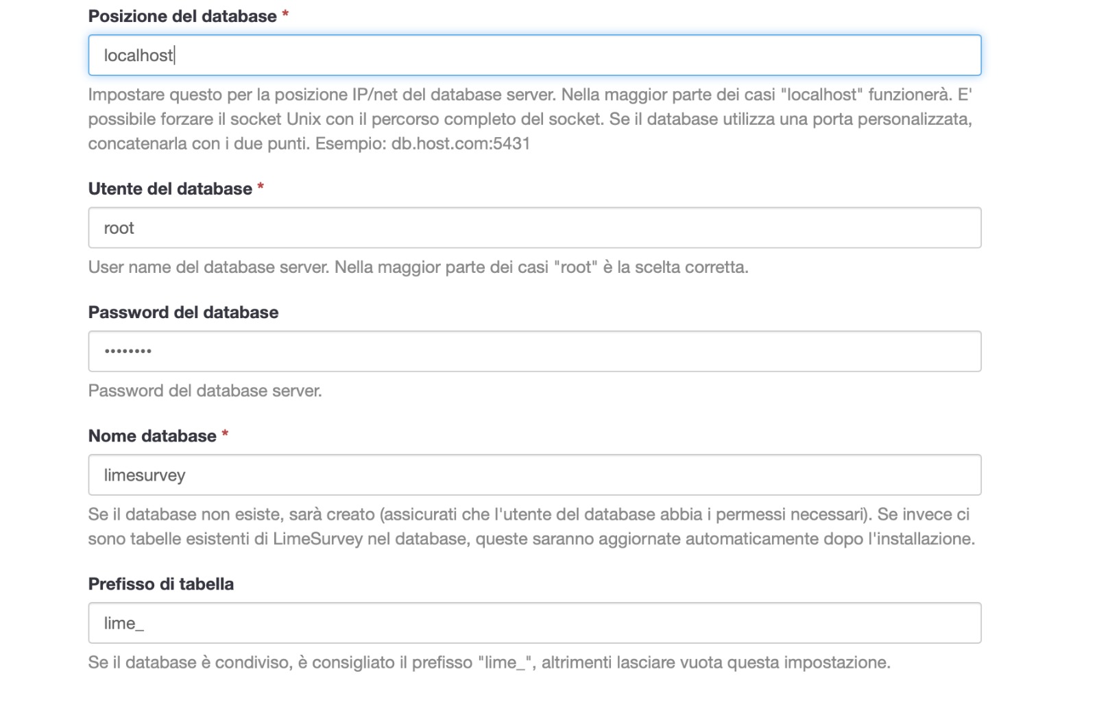Click the "Utente del database" label
This screenshot has height=711, width=1097.
click(x=170, y=189)
